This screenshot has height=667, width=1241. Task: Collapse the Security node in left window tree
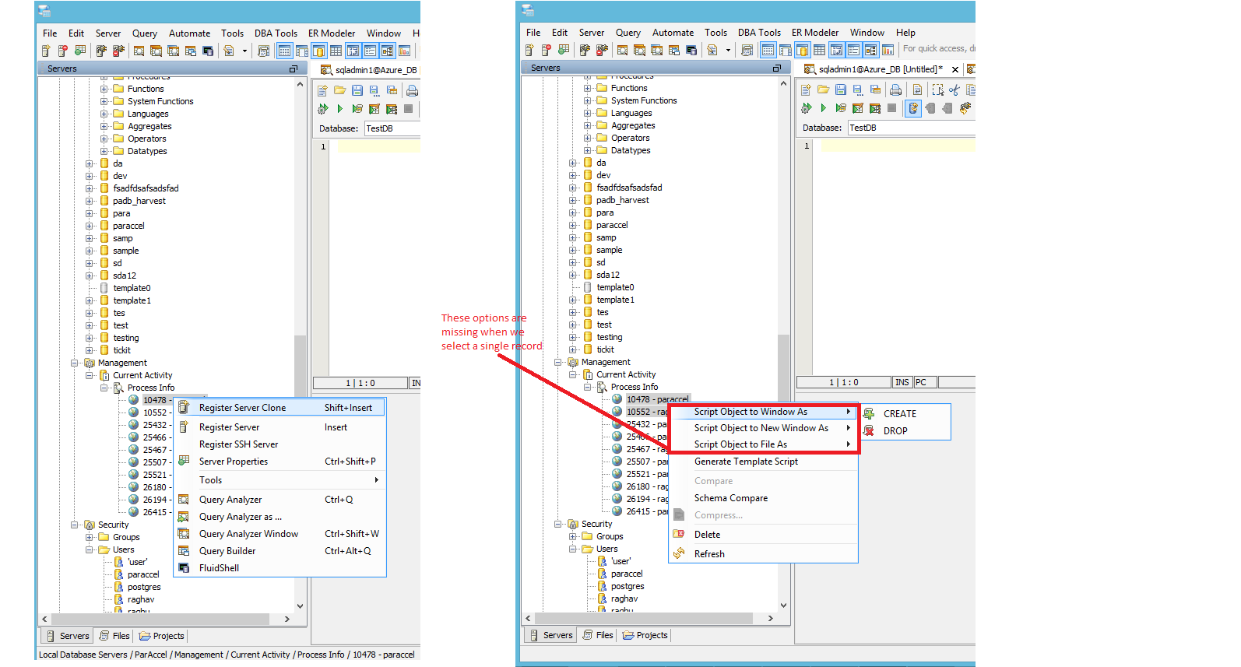(75, 525)
